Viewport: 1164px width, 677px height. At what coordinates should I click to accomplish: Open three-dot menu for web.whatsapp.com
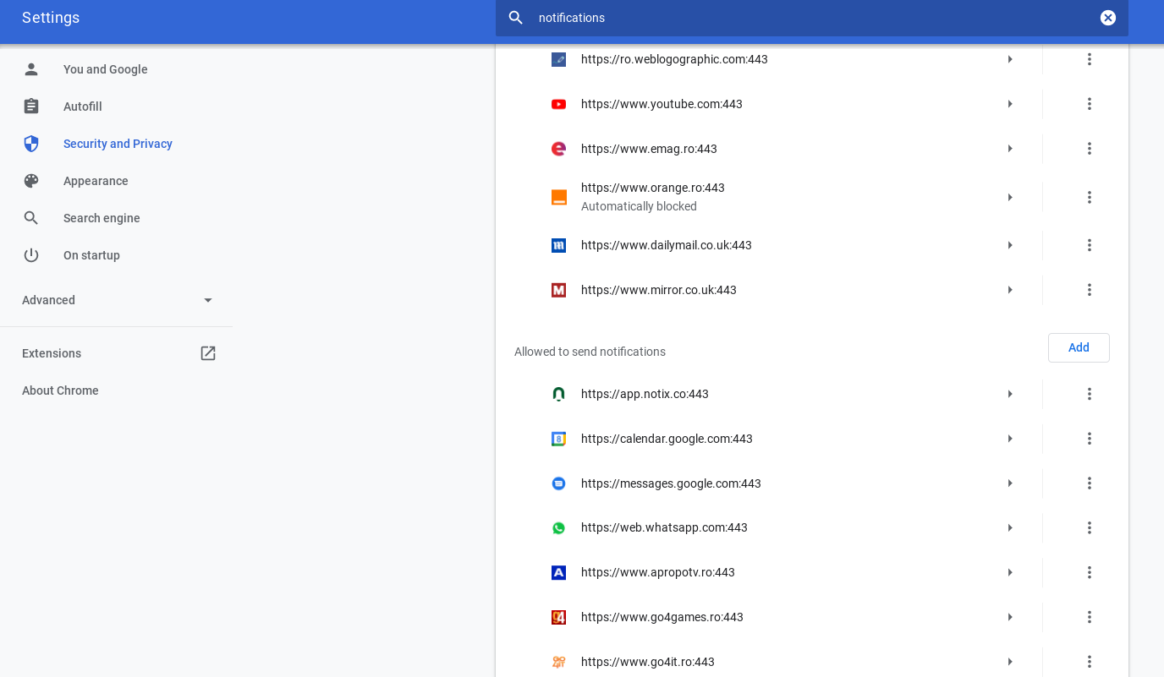1090,527
